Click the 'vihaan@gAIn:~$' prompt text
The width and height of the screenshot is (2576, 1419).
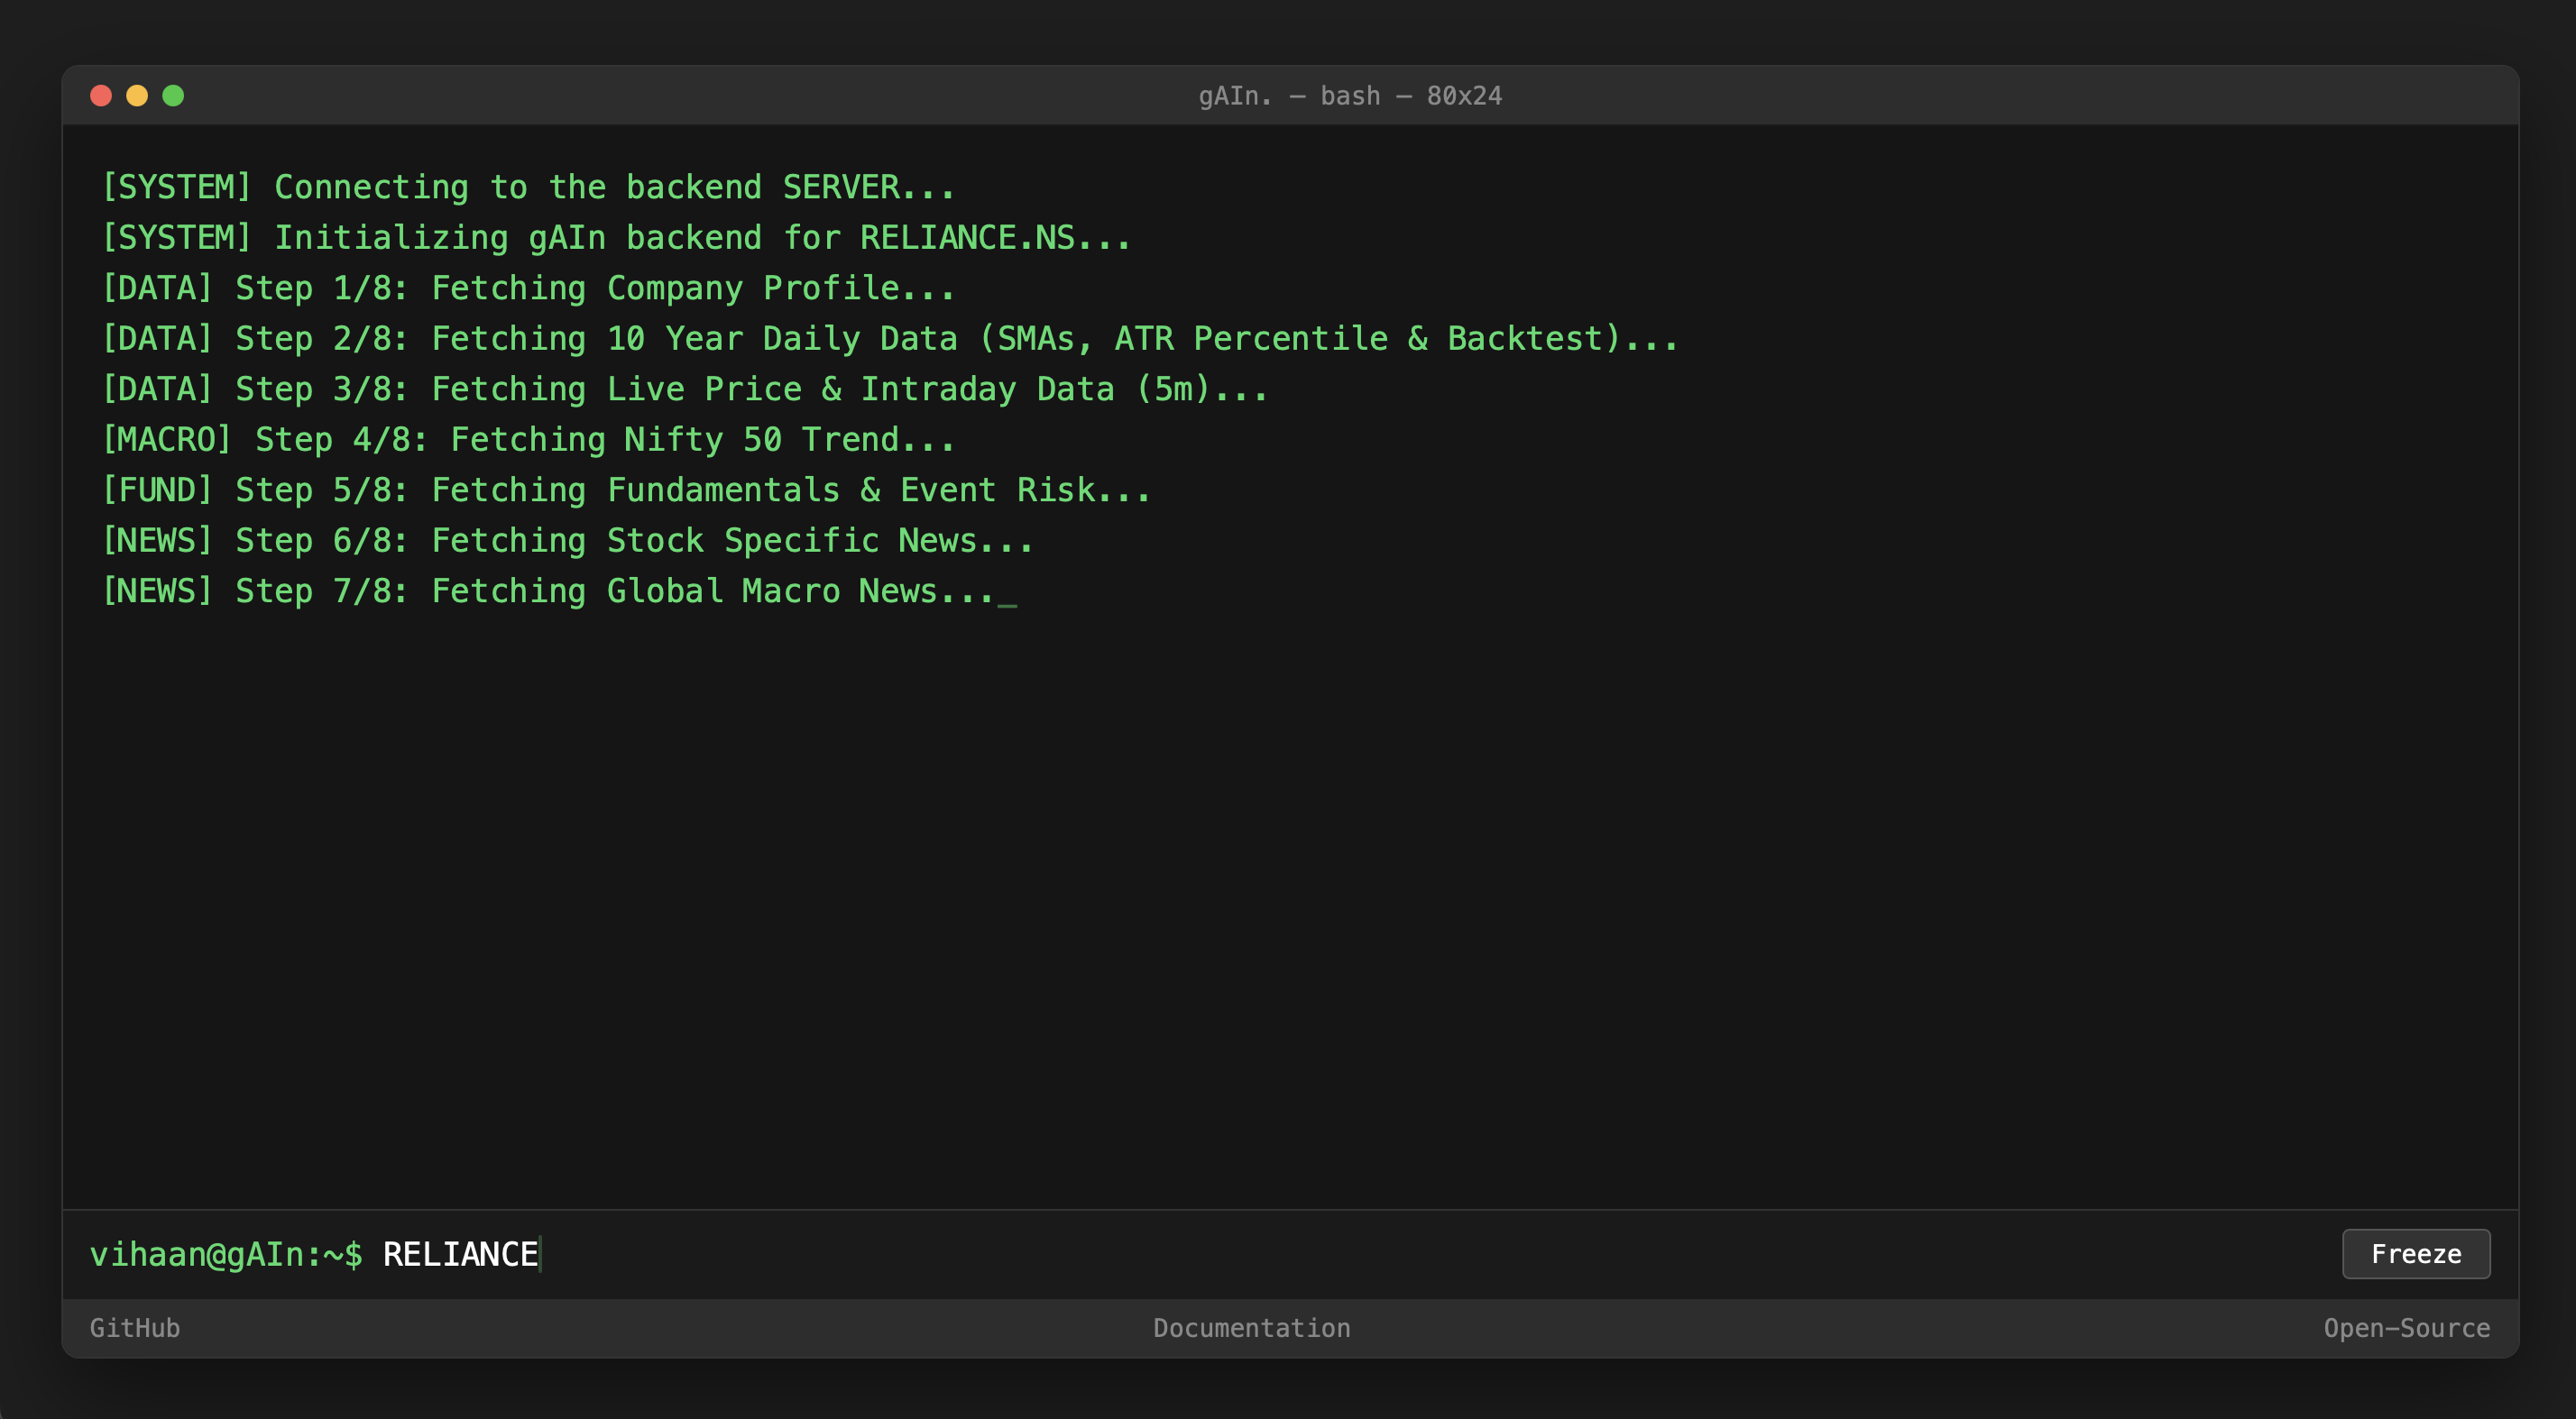(226, 1254)
